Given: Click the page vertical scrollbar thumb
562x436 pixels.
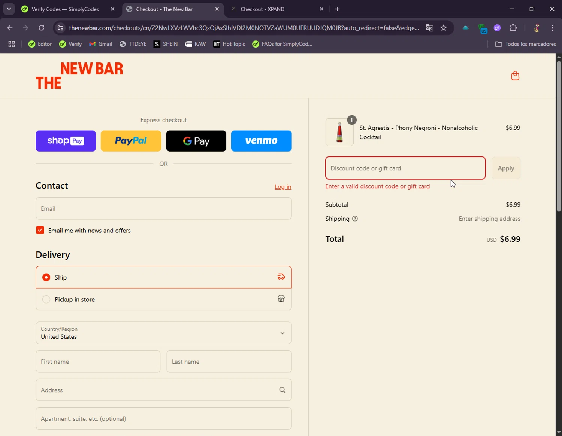Looking at the screenshot, I should click(x=559, y=136).
